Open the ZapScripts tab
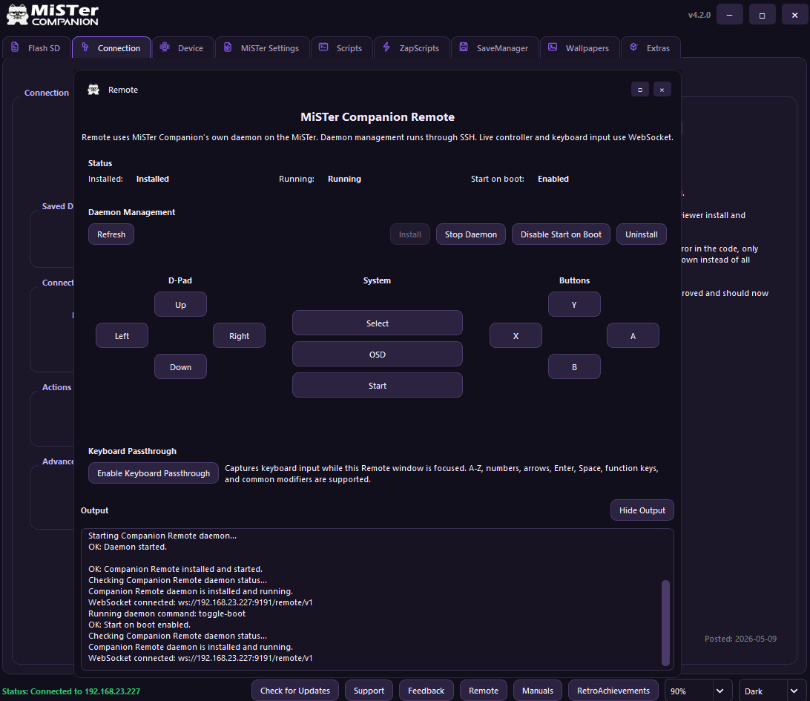 point(411,47)
